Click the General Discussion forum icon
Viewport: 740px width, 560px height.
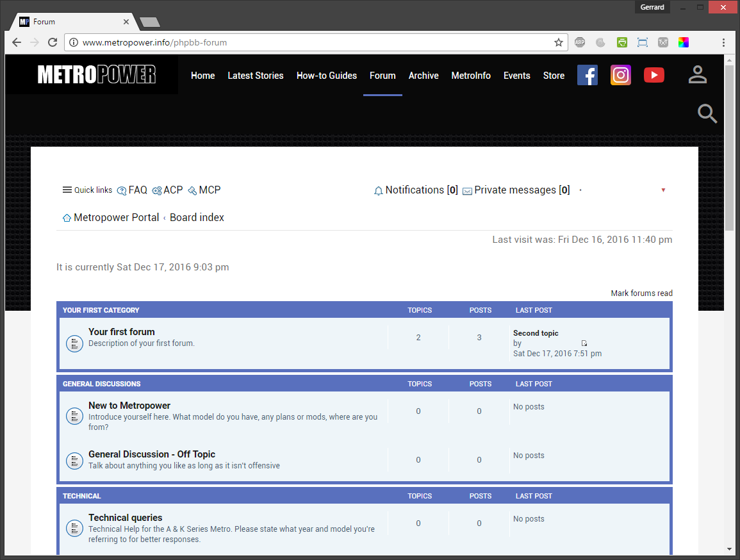74,461
